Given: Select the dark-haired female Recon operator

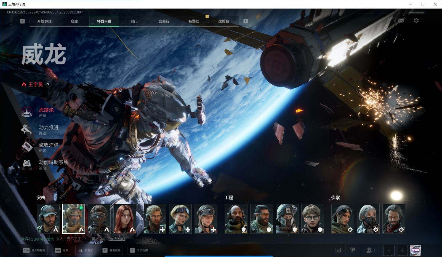Looking at the screenshot, I should (x=343, y=219).
